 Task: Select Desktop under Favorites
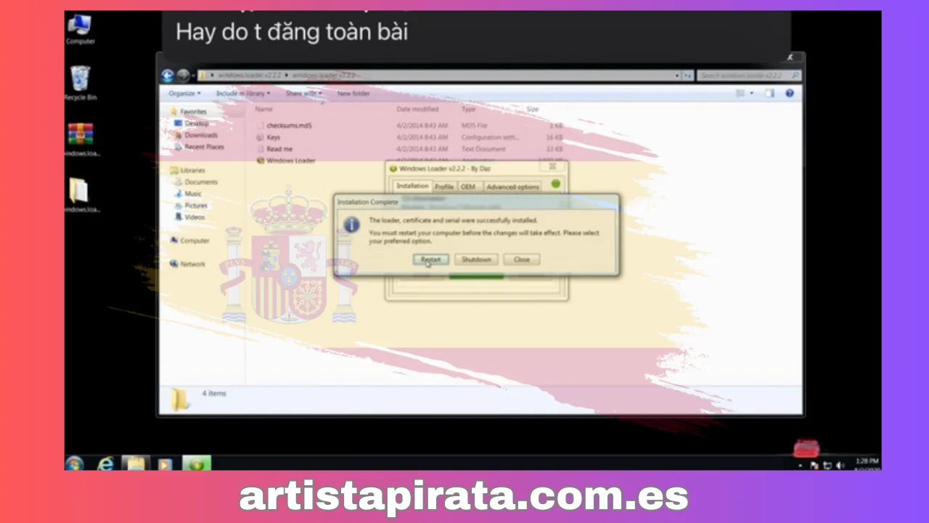192,123
